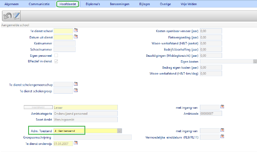The height and width of the screenshot is (152, 257).
Task: Click the 1e dienst onderwijs date 01.04.2007
Action: pos(63,144)
